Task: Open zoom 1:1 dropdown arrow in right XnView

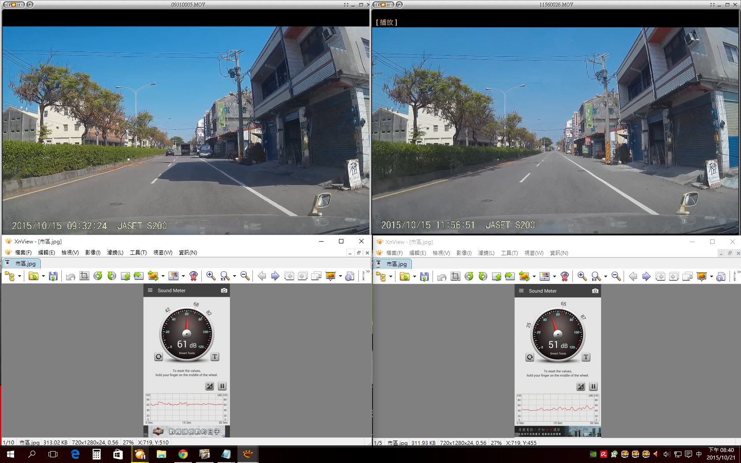Action: tap(606, 277)
